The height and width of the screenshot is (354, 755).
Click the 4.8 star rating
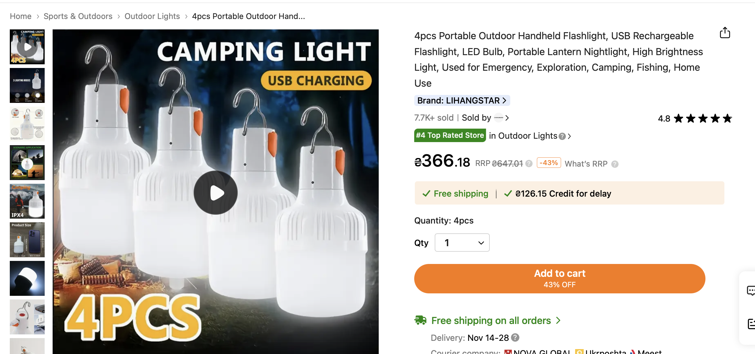(695, 119)
